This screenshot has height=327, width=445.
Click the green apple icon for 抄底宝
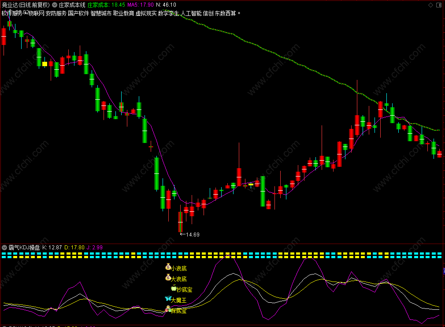point(174,288)
